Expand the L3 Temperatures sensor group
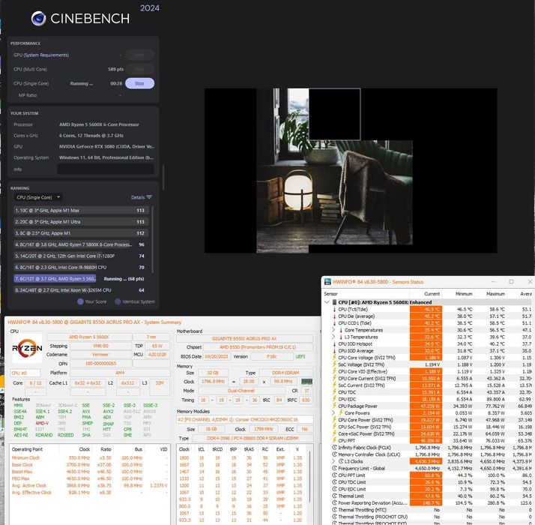Image resolution: width=535 pixels, height=525 pixels. click(x=333, y=337)
